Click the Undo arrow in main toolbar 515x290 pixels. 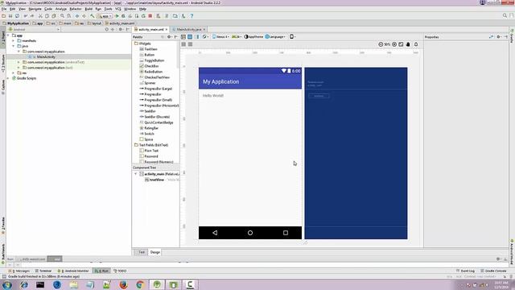pyautogui.click(x=26, y=16)
